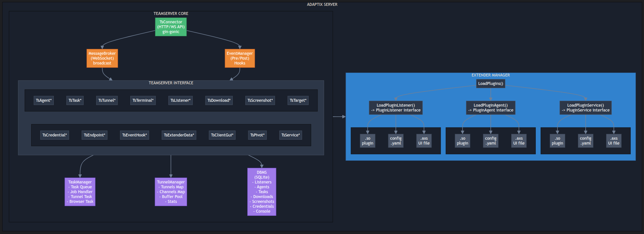644x234 pixels.
Task: Click the TsTarget* node
Action: [x=298, y=100]
